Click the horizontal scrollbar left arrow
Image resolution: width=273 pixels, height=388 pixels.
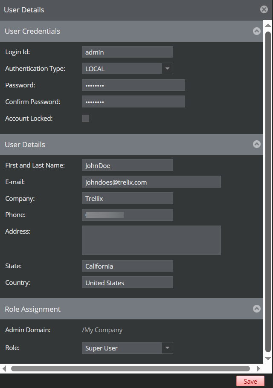click(x=4, y=369)
